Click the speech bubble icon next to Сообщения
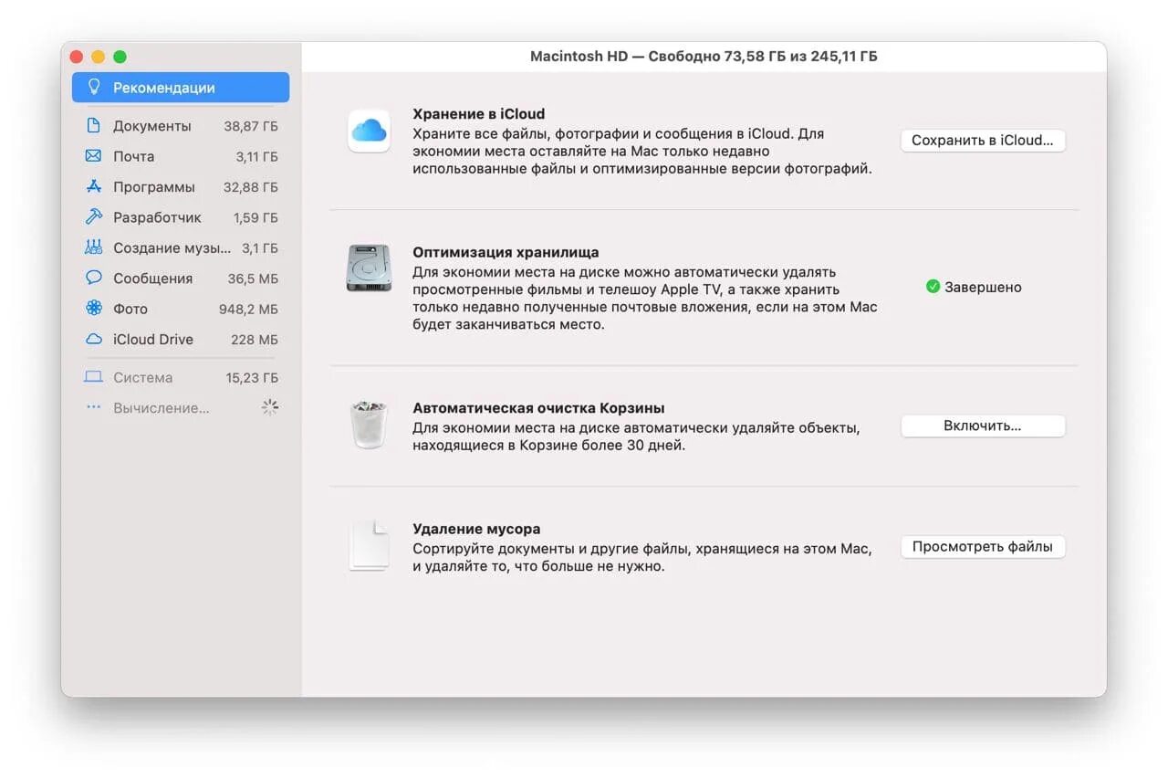 (x=93, y=278)
